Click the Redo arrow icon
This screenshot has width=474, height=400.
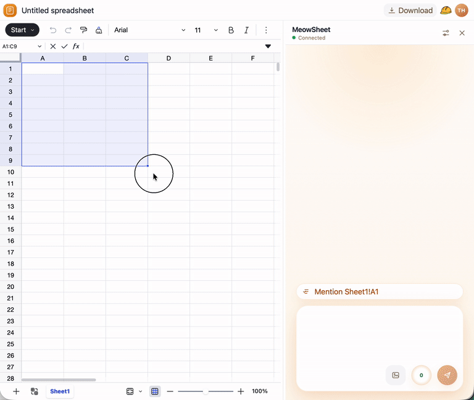coord(69,30)
